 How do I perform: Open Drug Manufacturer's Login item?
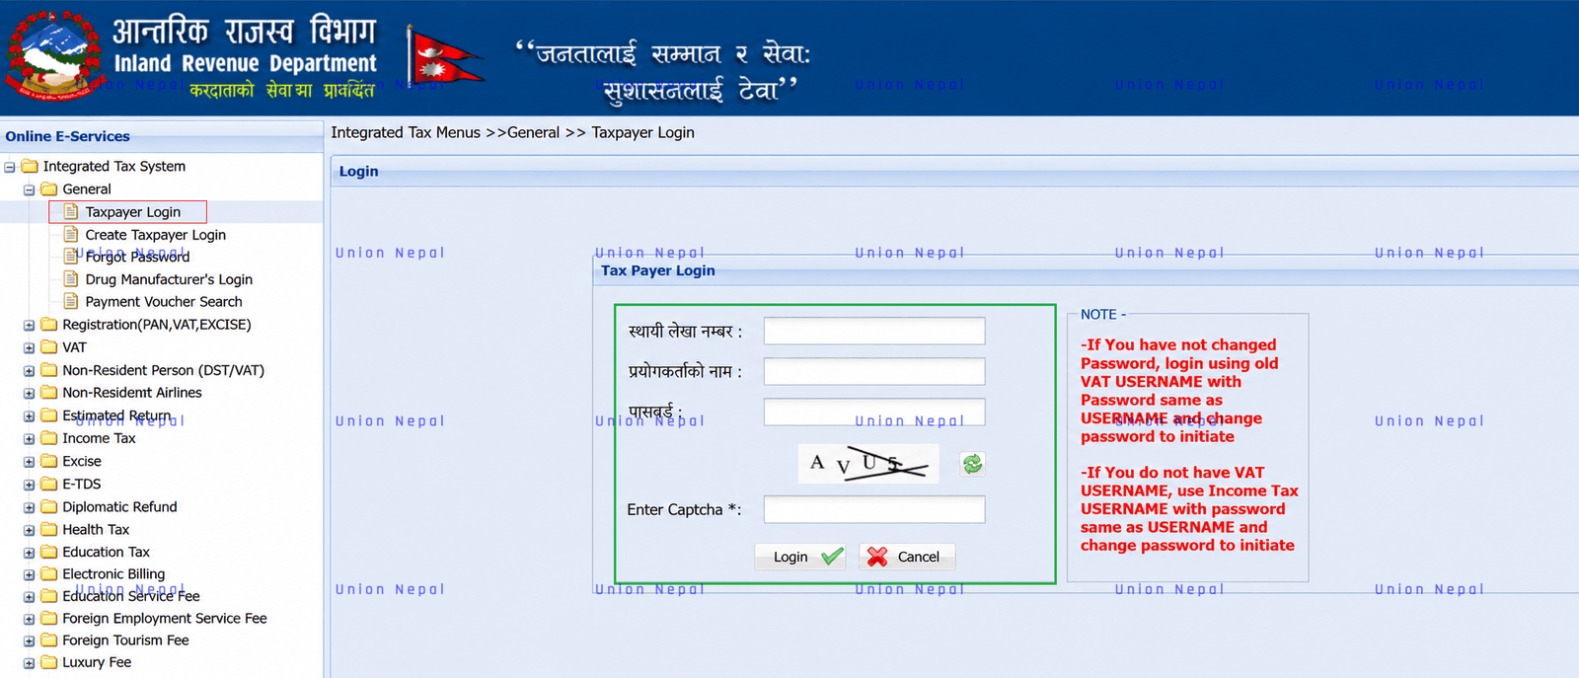169,279
